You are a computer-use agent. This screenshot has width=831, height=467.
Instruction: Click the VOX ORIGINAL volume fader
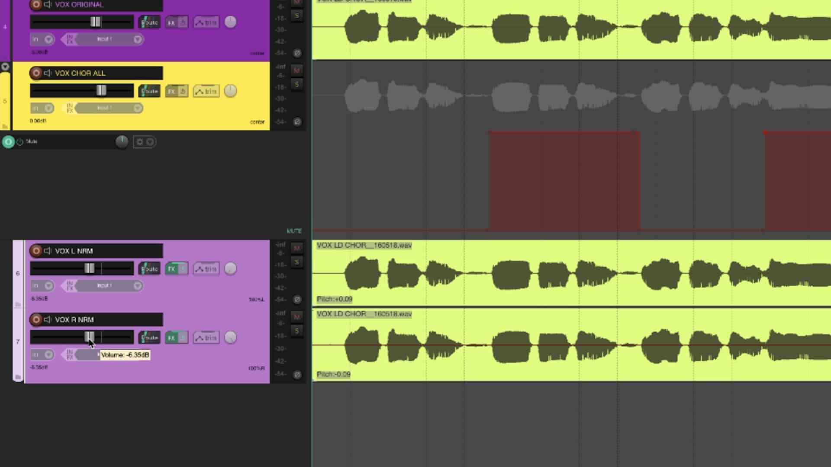(x=96, y=22)
